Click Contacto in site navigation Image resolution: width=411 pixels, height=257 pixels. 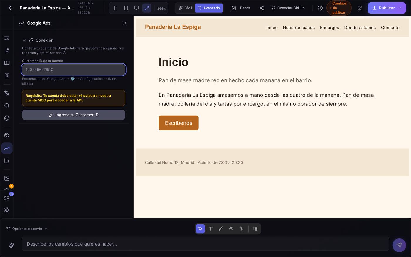(x=390, y=28)
